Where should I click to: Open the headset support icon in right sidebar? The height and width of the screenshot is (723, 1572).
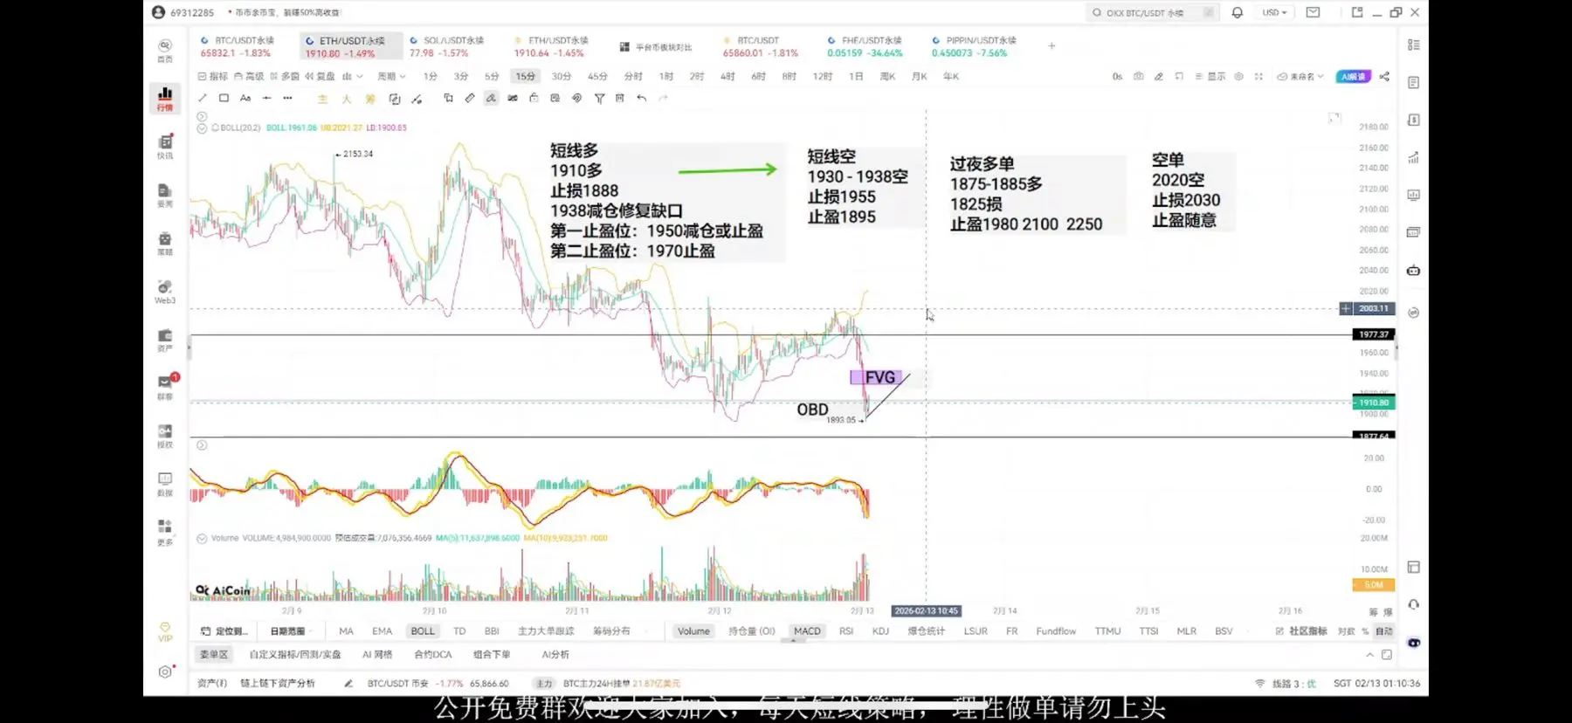pyautogui.click(x=1413, y=604)
